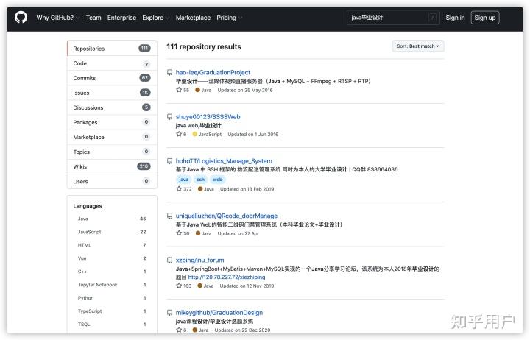Click the star icon for mikeygithub/GraduationDesign

click(179, 330)
